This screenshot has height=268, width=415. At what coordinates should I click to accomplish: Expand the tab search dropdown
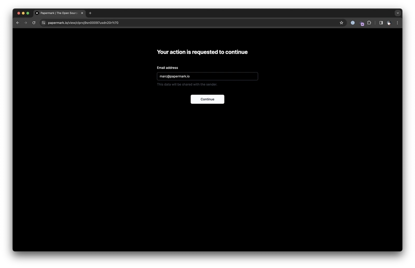(398, 13)
